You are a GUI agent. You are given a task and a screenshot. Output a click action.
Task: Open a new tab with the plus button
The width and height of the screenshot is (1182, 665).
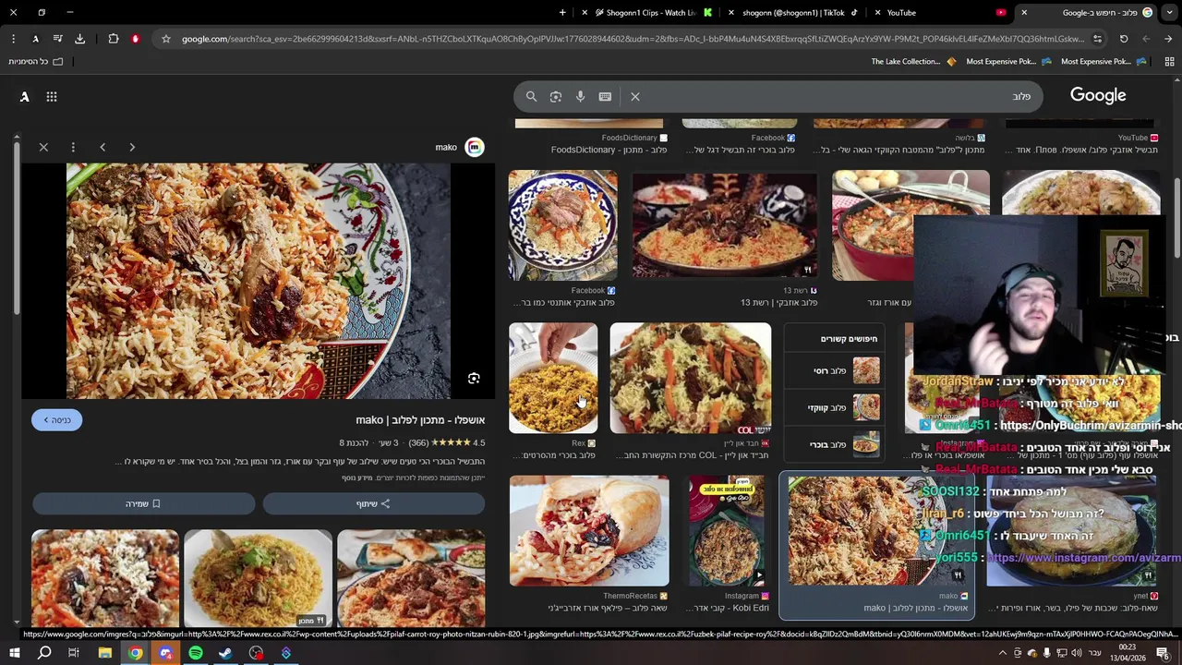click(x=563, y=13)
